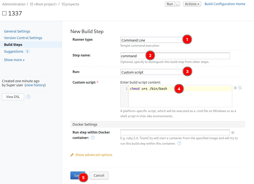Click the parameter list icon beside script editor
The width and height of the screenshot is (254, 184).
[235, 88]
